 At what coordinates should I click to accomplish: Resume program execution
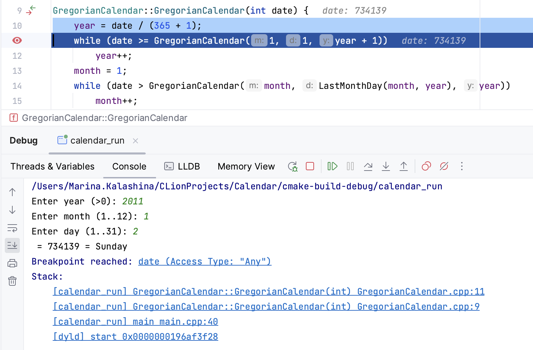tap(332, 166)
